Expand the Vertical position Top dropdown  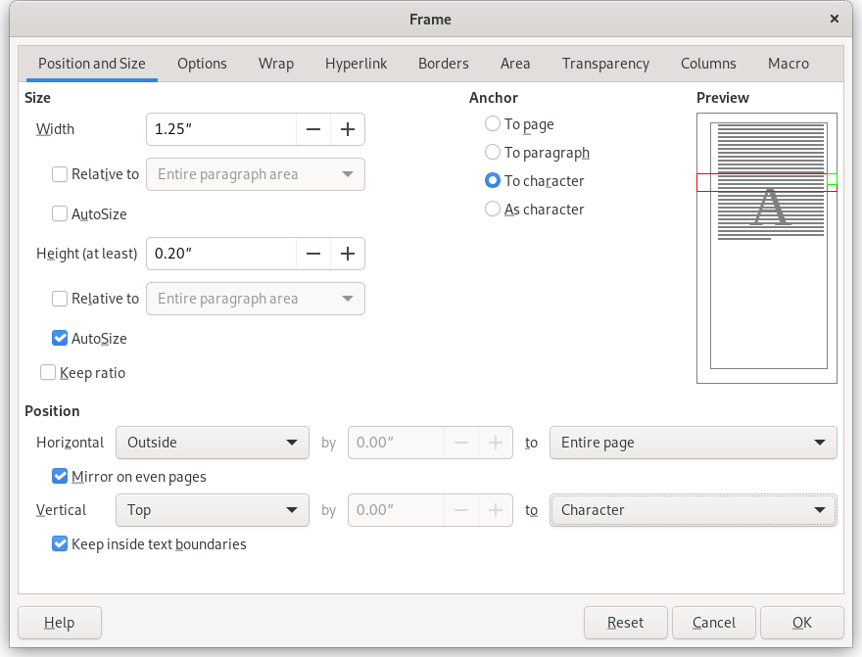[212, 510]
